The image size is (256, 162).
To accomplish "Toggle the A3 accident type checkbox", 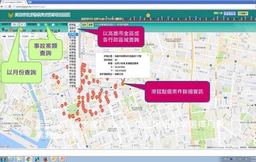I will pos(53,25).
